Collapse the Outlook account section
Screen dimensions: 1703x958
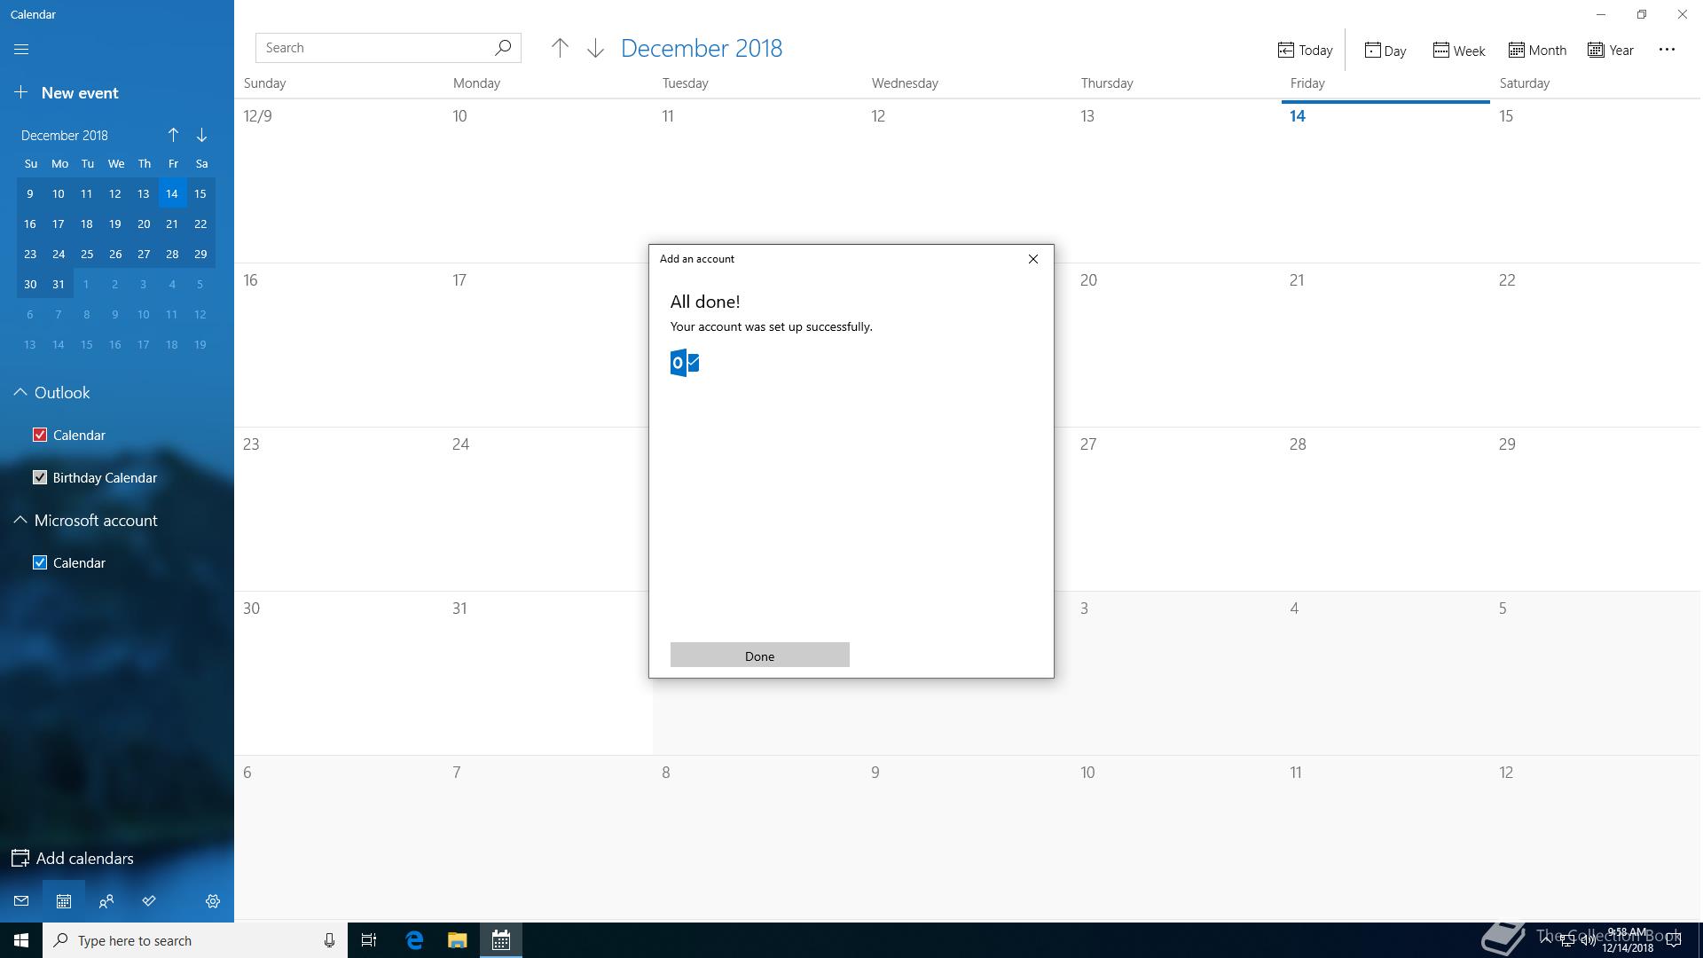pos(20,393)
